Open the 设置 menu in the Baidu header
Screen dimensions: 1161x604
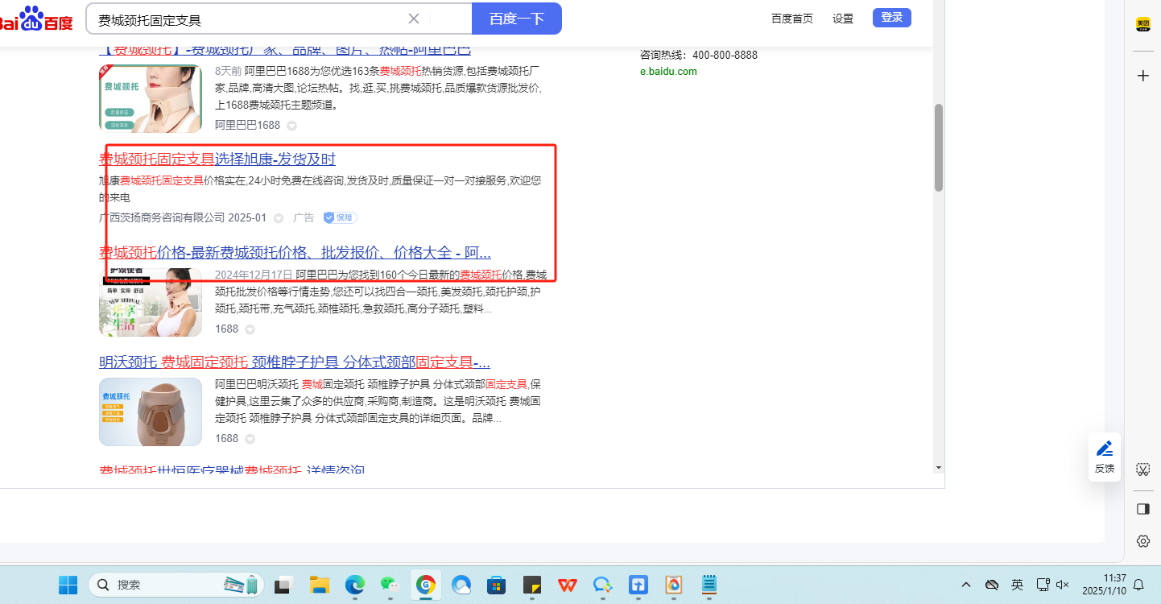click(843, 19)
